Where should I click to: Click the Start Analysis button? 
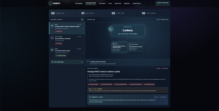click(163, 3)
